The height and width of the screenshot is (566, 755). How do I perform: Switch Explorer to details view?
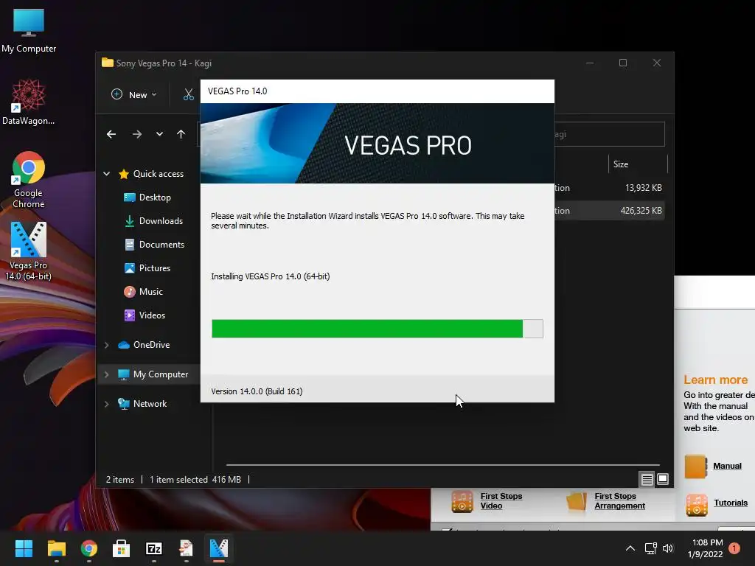tap(647, 479)
